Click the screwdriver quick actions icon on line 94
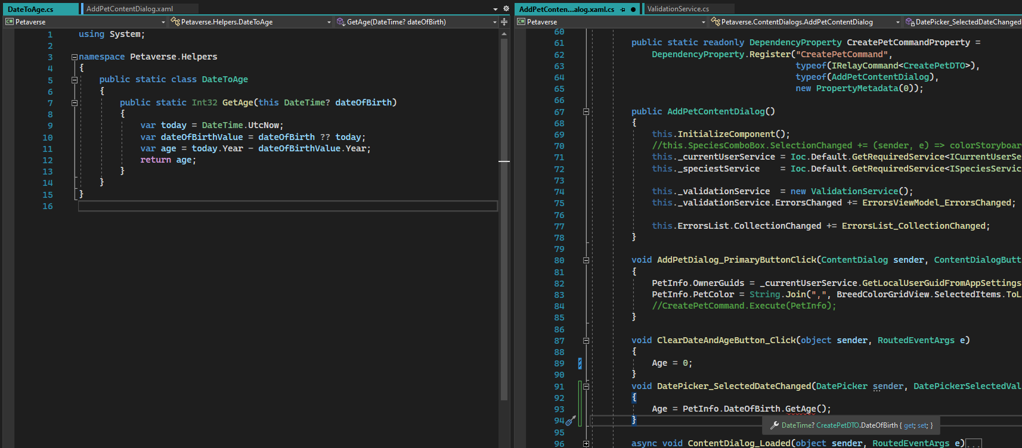The height and width of the screenshot is (448, 1022). tap(571, 421)
